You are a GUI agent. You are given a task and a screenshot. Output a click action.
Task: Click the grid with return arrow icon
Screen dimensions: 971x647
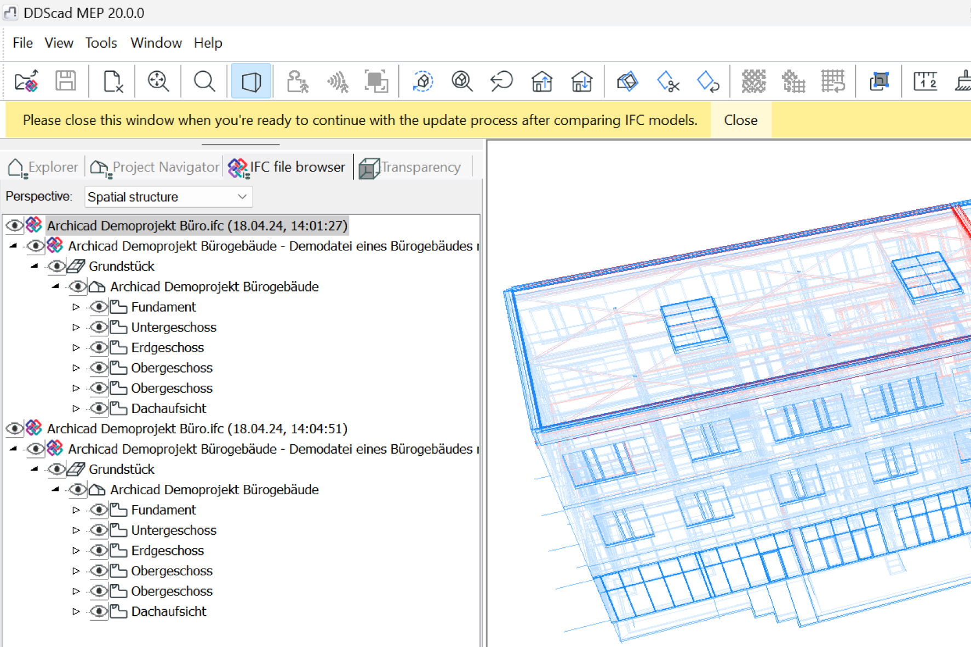coord(833,82)
